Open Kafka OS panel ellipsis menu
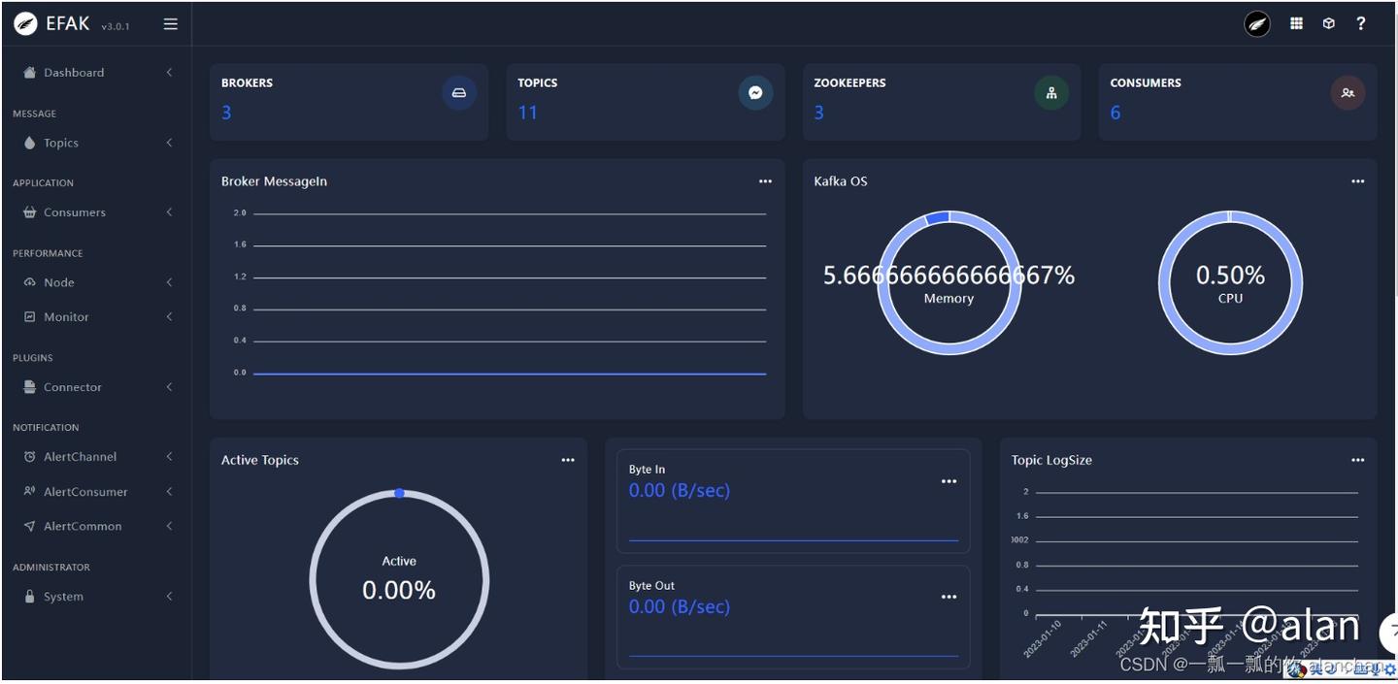Image resolution: width=1398 pixels, height=684 pixels. point(1357,181)
